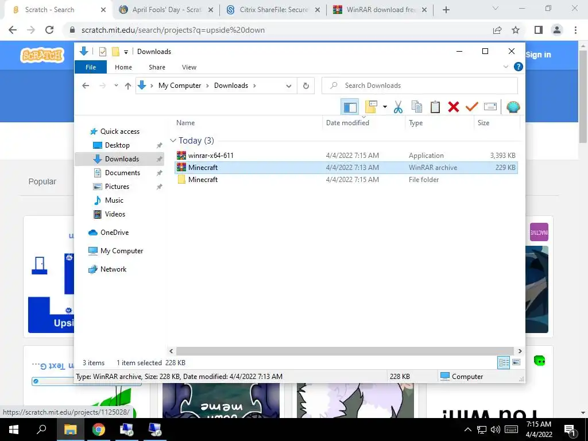This screenshot has width=588, height=441.
Task: Switch to details view in the status bar
Action: tap(504, 362)
